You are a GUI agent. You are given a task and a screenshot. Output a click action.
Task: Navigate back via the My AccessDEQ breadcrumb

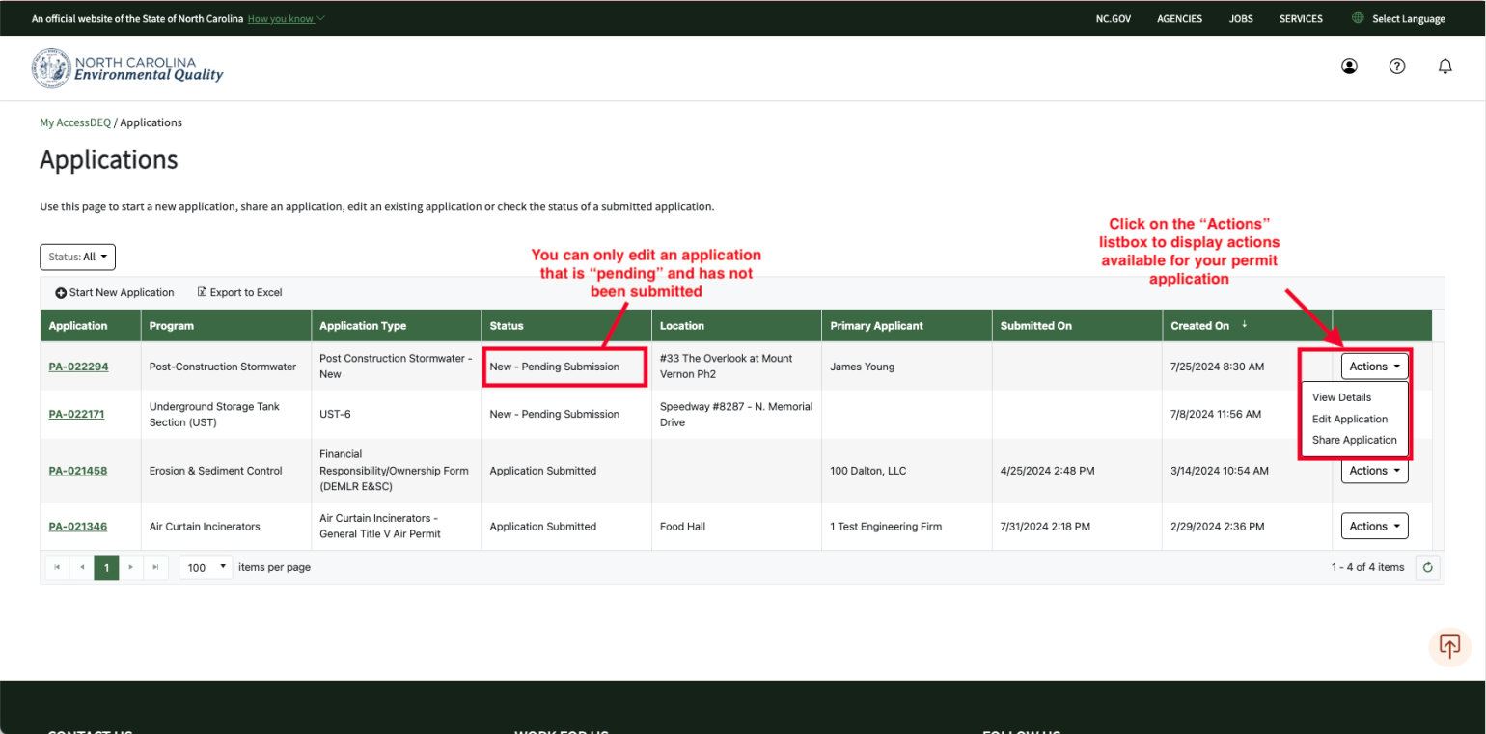coord(75,122)
